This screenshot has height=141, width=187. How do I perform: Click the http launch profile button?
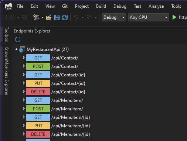point(183,17)
